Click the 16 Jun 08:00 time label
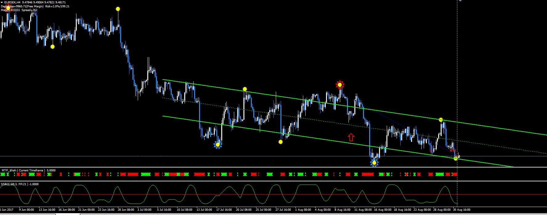 point(67,210)
